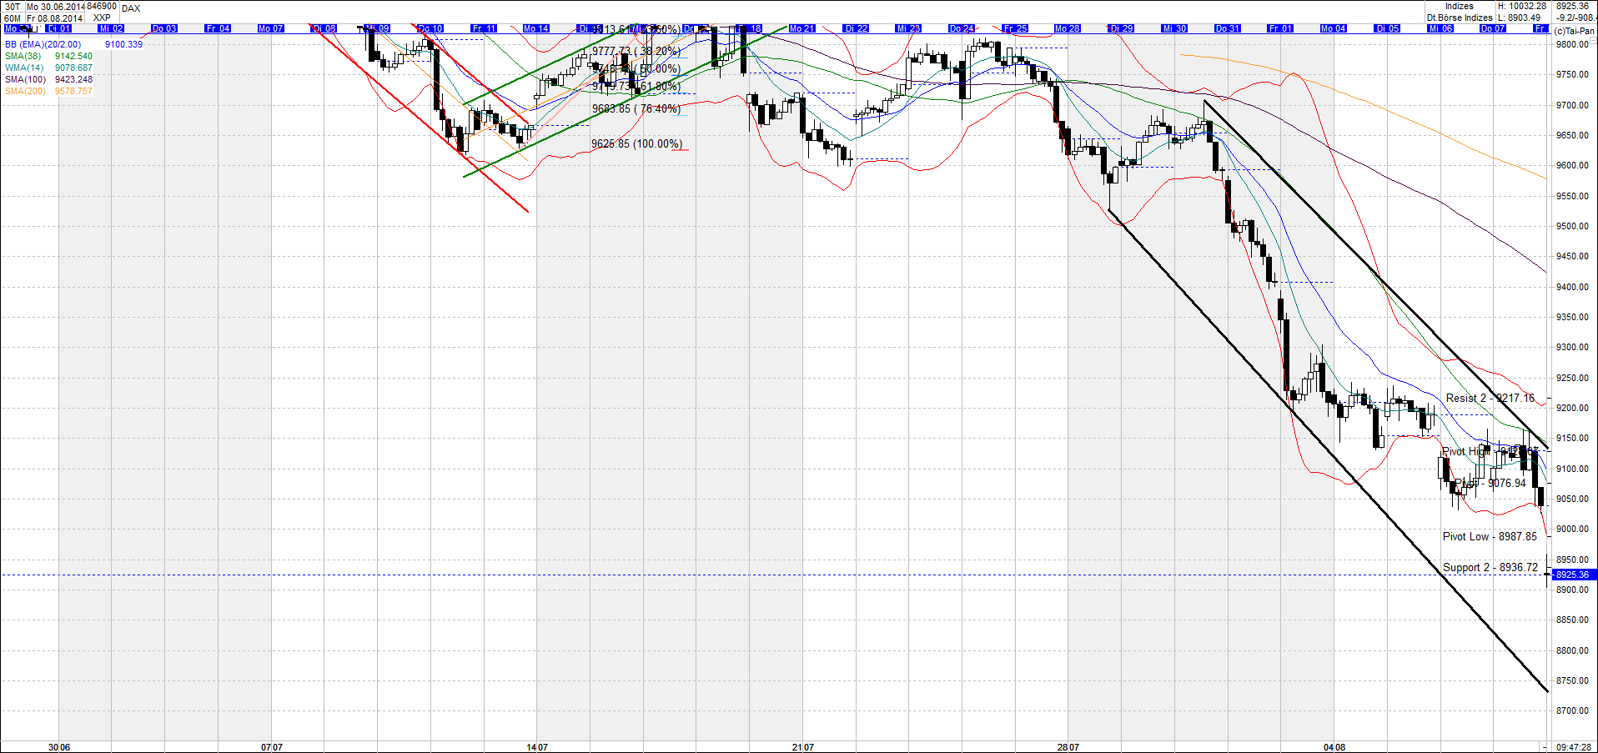This screenshot has width=1598, height=753.
Task: Click the 8700.00 price axis label
Action: [x=1572, y=710]
